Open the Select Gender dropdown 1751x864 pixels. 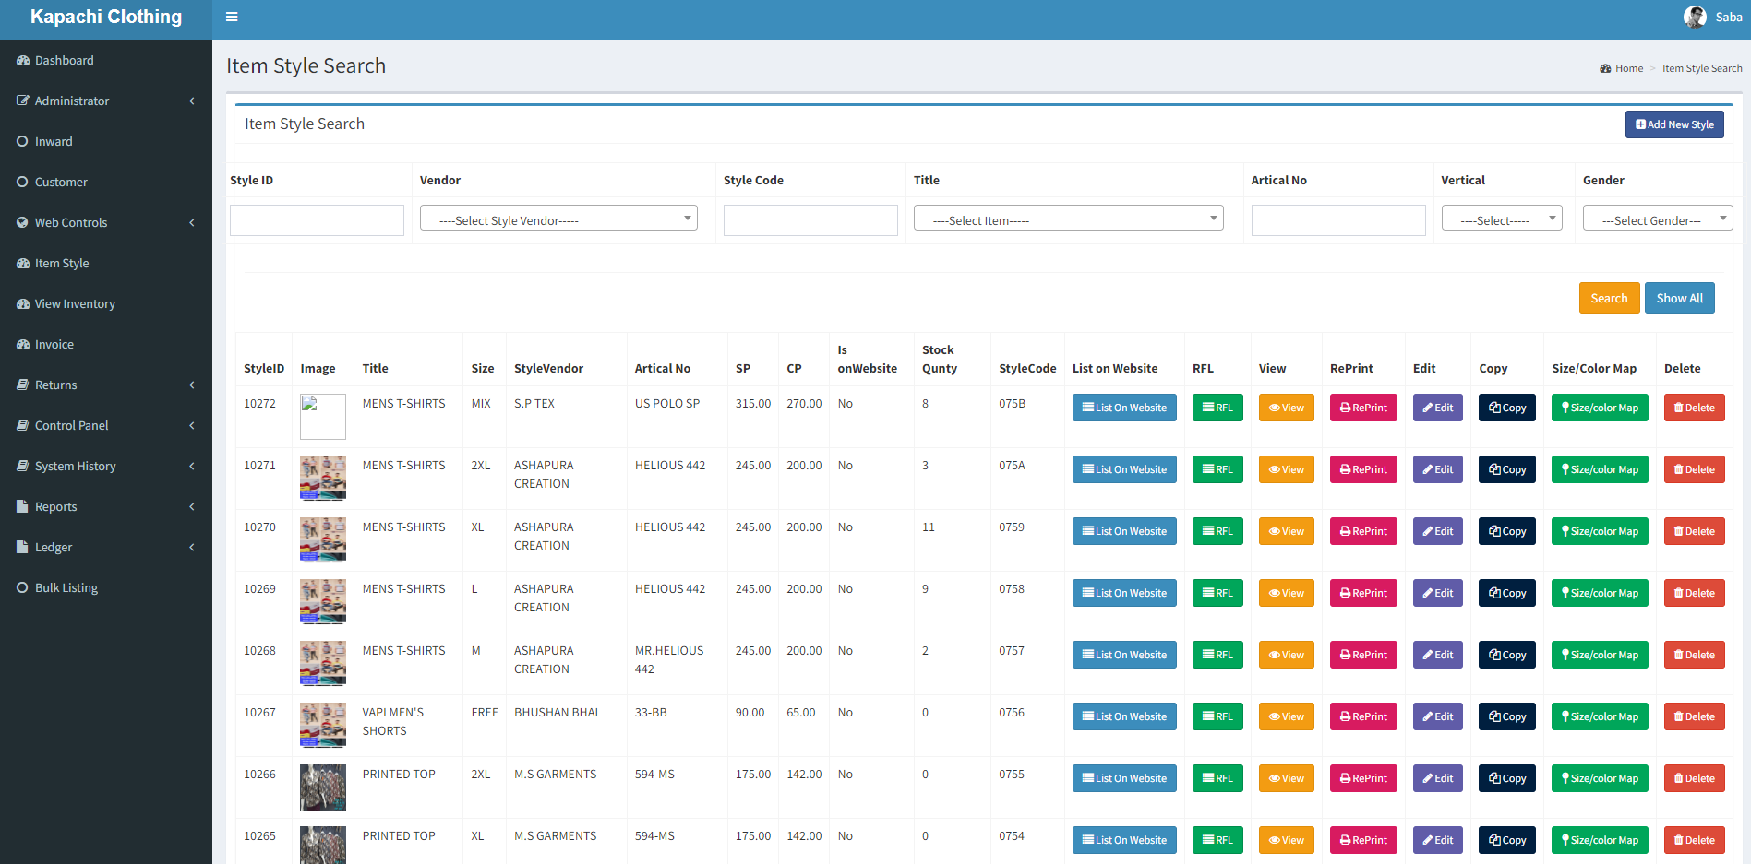1657,219
